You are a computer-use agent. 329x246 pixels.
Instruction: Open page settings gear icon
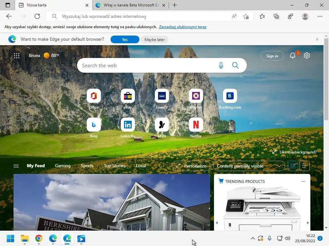(x=307, y=55)
